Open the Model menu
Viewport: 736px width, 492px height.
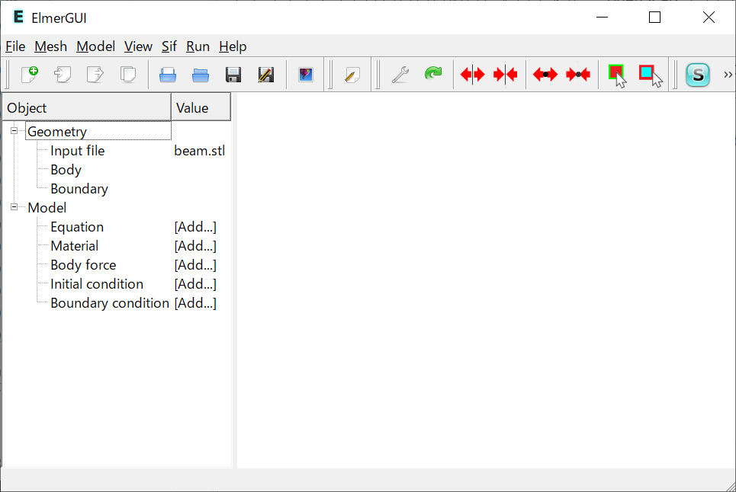(96, 46)
